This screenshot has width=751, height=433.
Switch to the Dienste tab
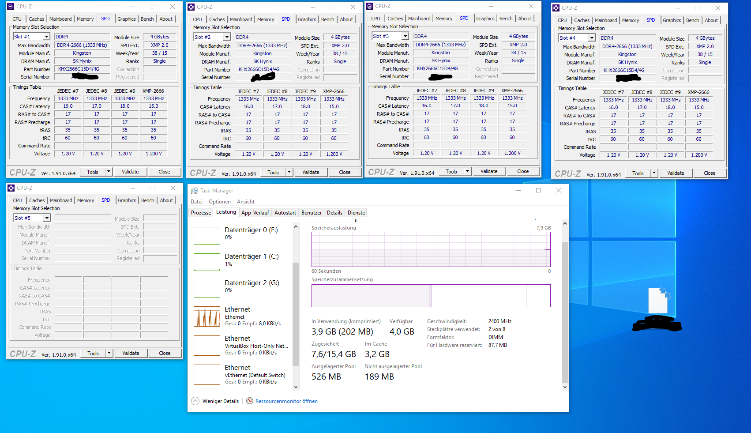click(357, 213)
